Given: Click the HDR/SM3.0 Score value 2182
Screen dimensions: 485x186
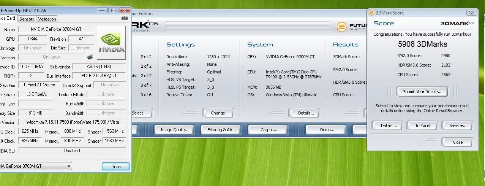Looking at the screenshot, I should [446, 65].
